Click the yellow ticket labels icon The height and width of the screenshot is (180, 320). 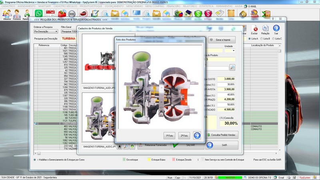[220, 14]
